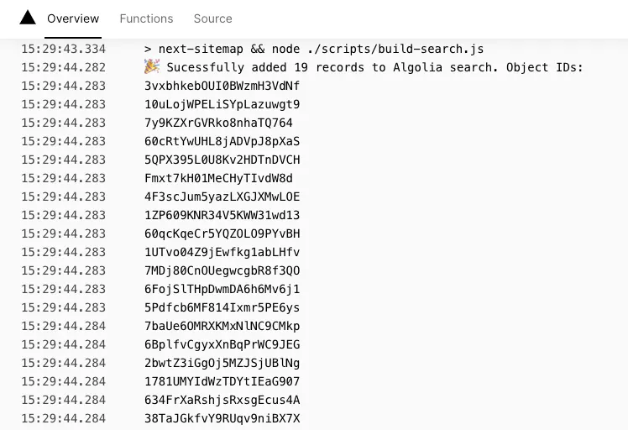This screenshot has width=628, height=430.
Task: Select the next-sitemap build command line
Action: 314,49
